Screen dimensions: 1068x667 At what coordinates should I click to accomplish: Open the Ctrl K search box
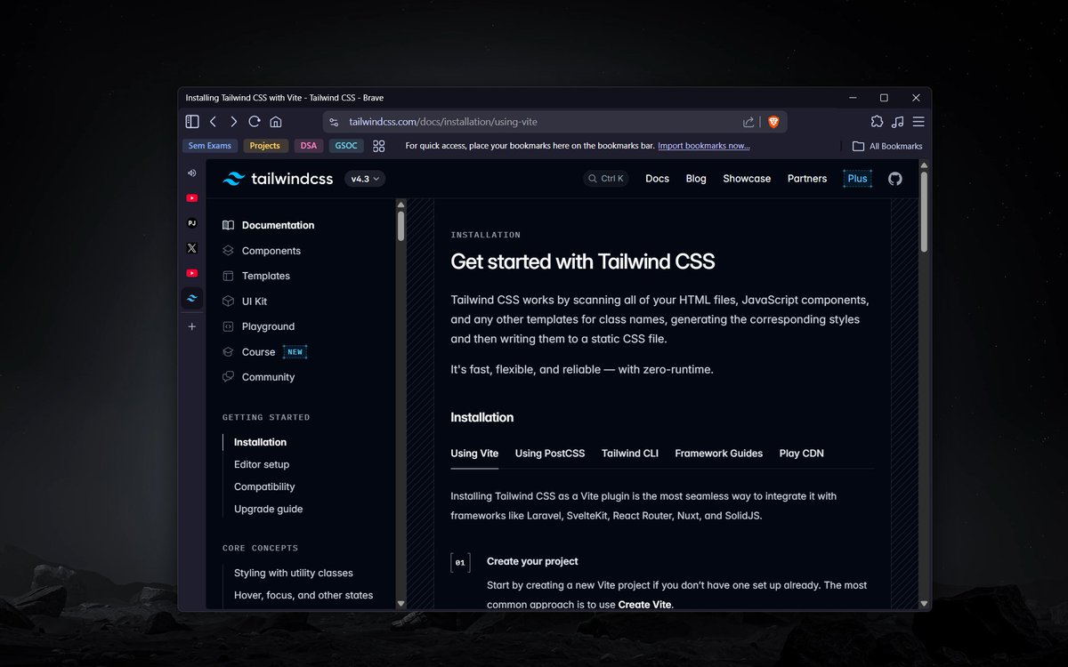[605, 179]
